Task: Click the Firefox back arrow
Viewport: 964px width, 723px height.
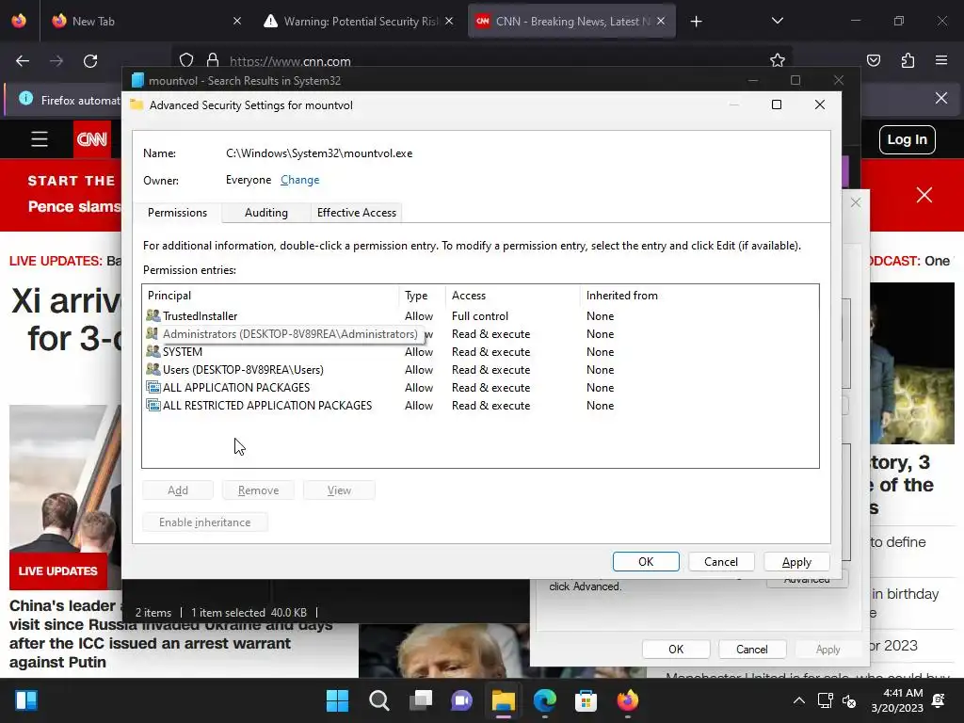Action: 23,61
